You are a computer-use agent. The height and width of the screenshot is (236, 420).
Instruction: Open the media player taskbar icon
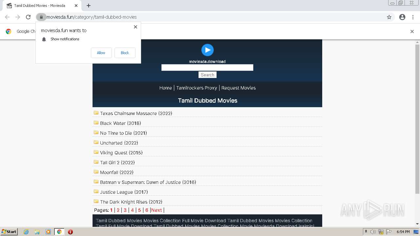[x=48, y=232]
